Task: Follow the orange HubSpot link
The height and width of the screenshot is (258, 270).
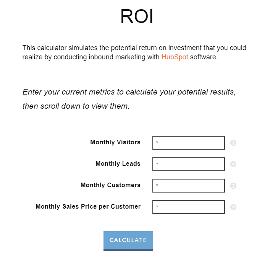Action: point(175,57)
